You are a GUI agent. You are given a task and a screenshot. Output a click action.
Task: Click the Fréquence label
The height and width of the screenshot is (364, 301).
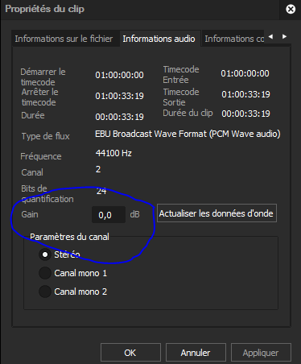(x=41, y=156)
